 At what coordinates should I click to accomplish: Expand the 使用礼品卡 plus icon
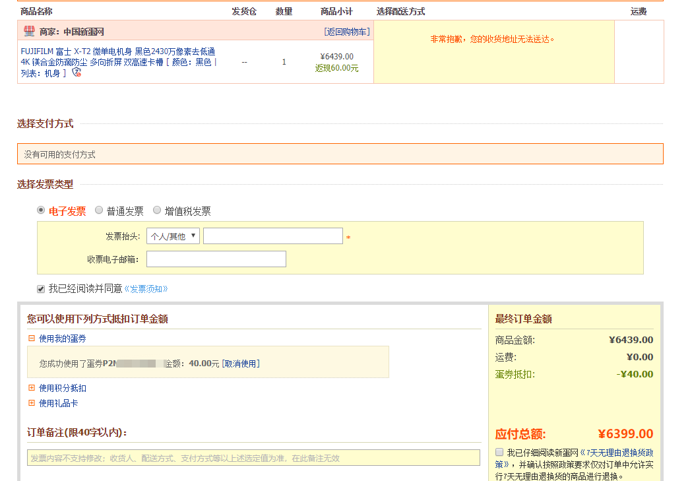click(x=31, y=403)
